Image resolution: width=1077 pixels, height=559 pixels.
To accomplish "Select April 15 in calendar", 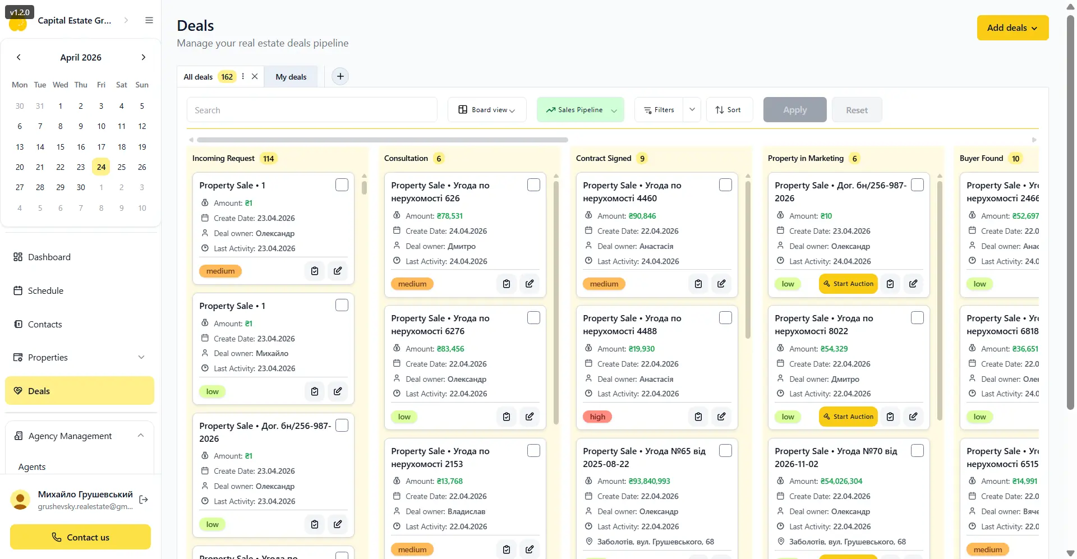I will [61, 147].
